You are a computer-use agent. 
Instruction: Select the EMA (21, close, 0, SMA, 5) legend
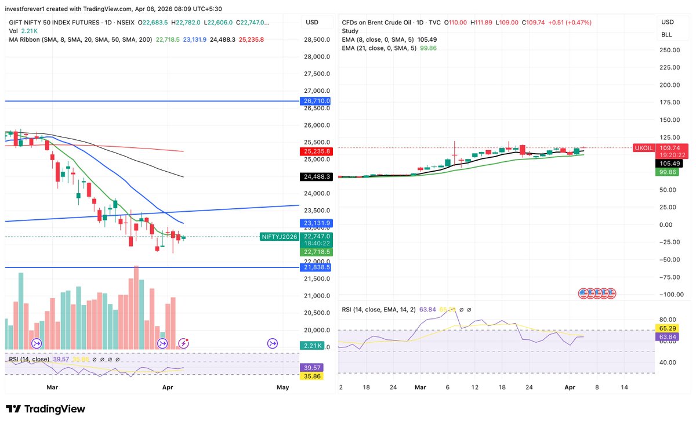point(380,48)
